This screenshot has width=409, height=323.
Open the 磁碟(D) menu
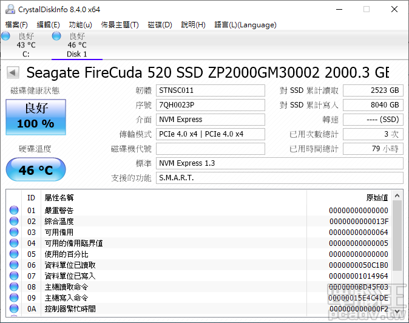160,25
